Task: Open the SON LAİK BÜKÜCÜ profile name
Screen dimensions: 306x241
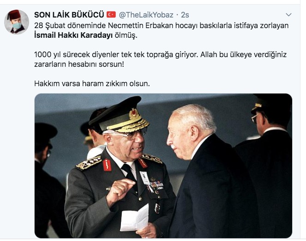Action: pos(69,15)
